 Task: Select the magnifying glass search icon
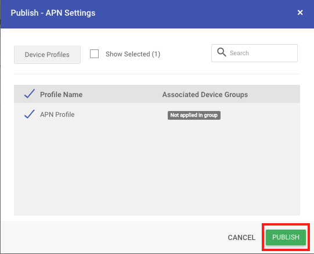[222, 52]
